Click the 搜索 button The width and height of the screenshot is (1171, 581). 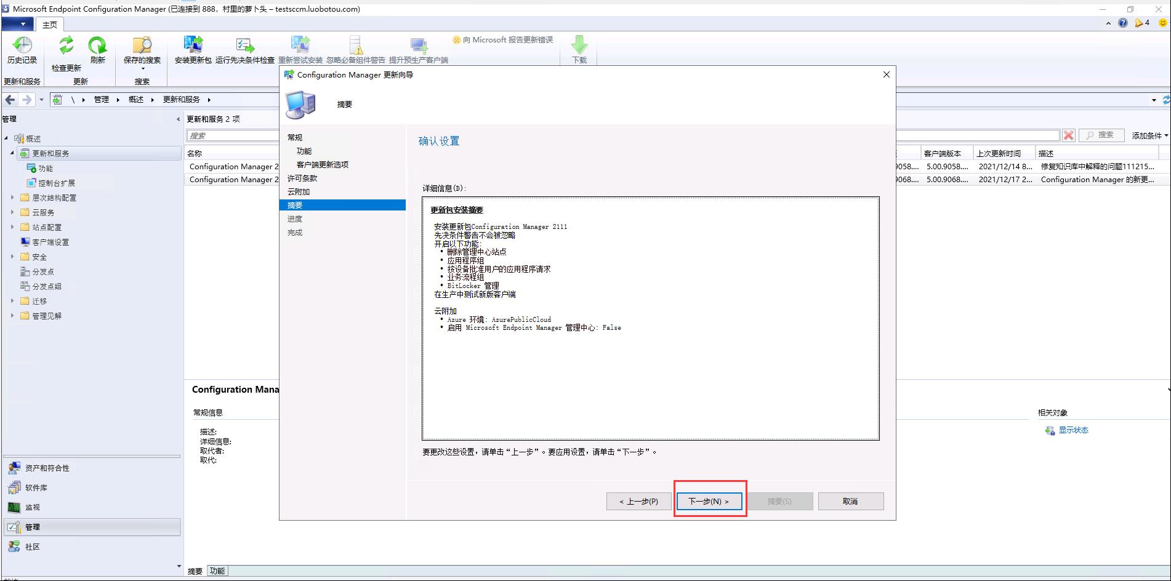click(1101, 135)
